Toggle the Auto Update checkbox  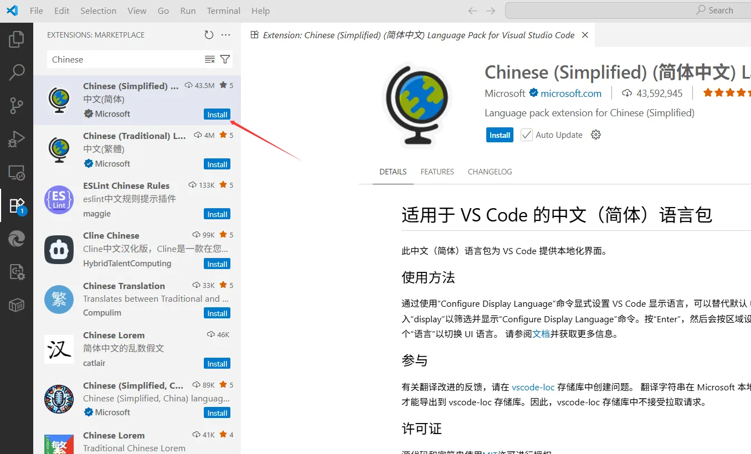tap(527, 135)
